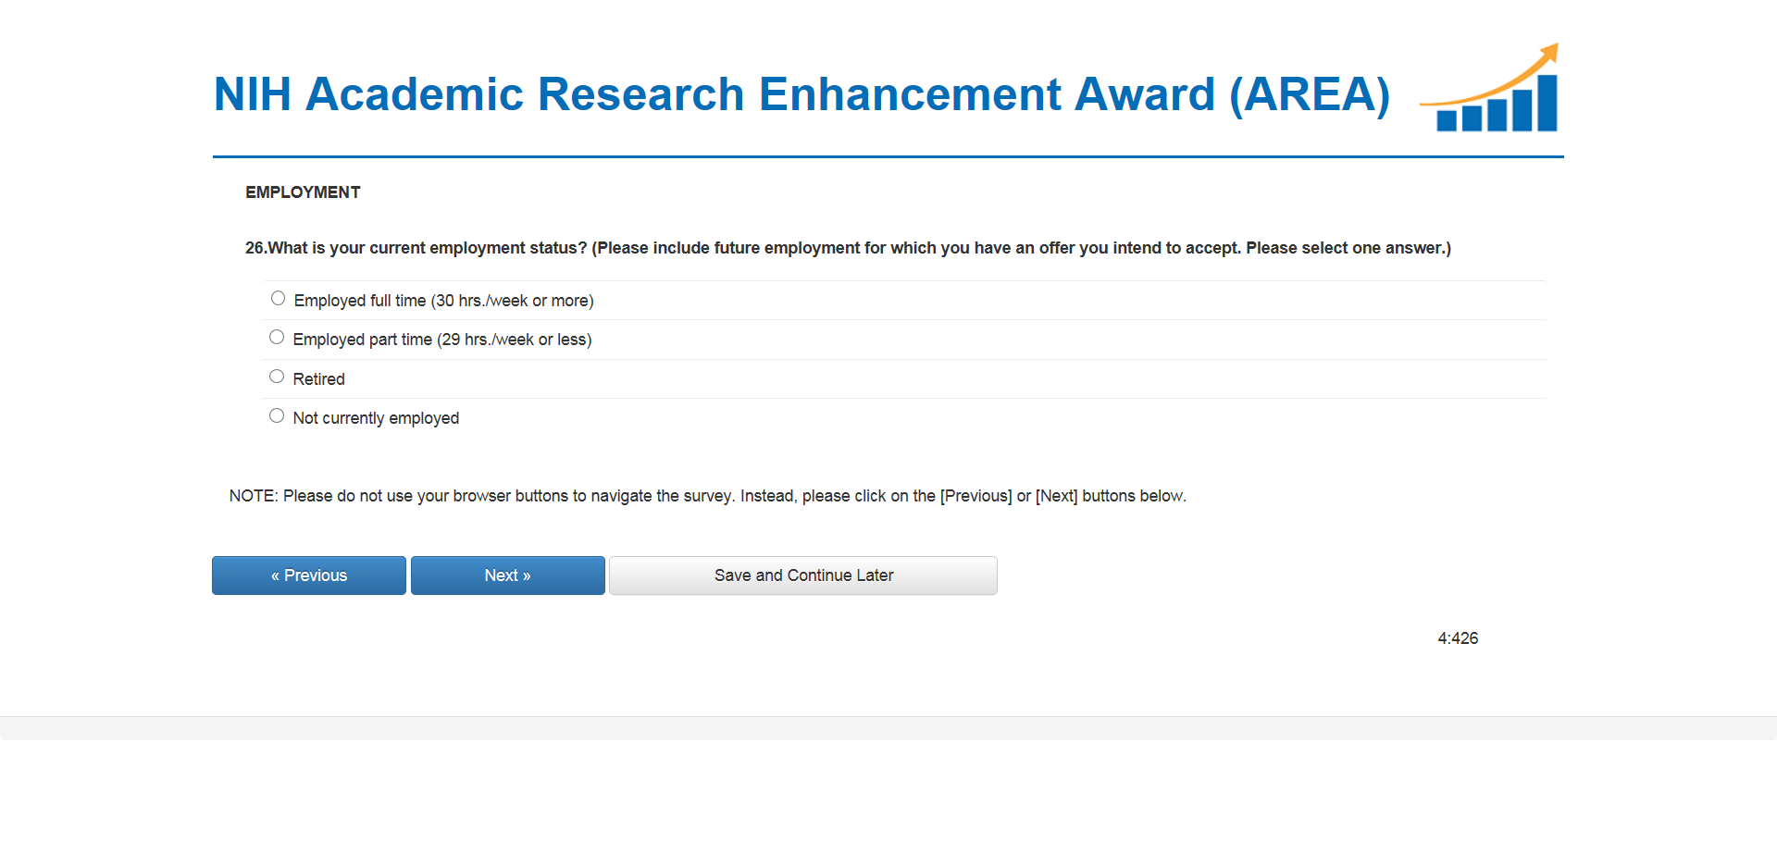
Task: Choose the Employed part time radio button
Action: click(277, 338)
